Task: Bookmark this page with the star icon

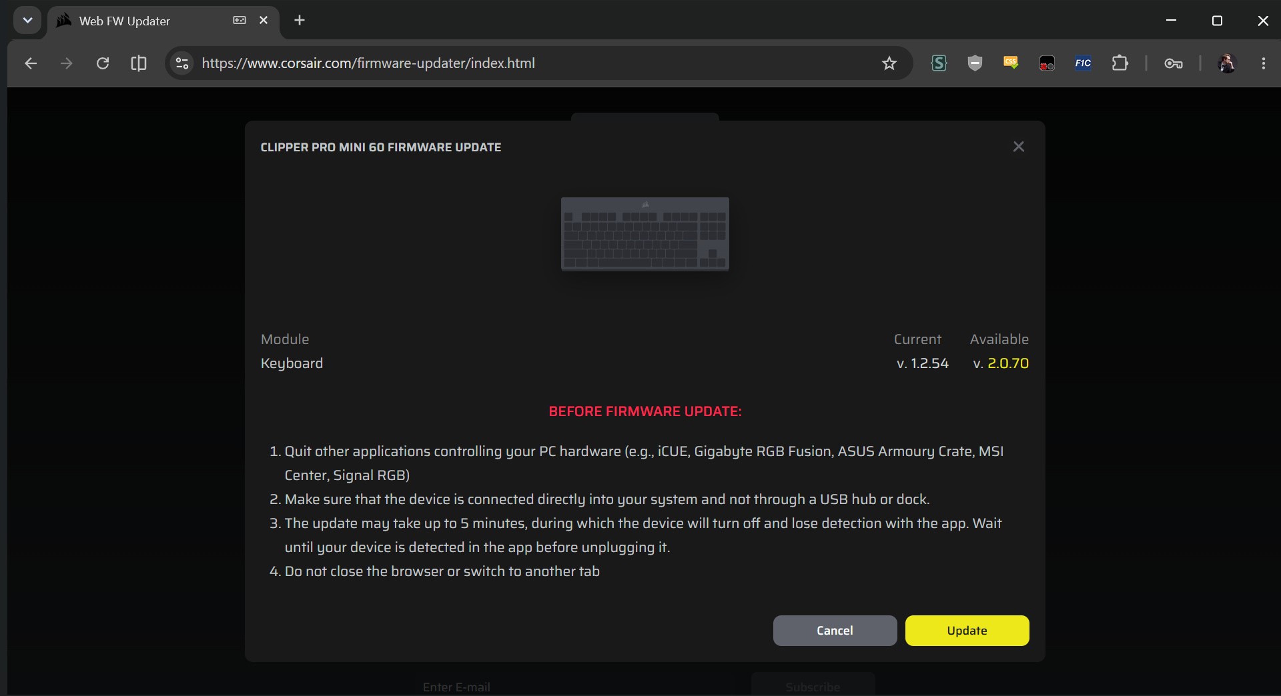Action: pyautogui.click(x=889, y=63)
